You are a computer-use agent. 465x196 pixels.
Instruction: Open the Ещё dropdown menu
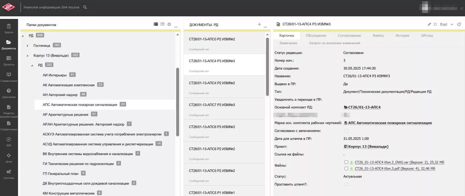click(x=446, y=24)
